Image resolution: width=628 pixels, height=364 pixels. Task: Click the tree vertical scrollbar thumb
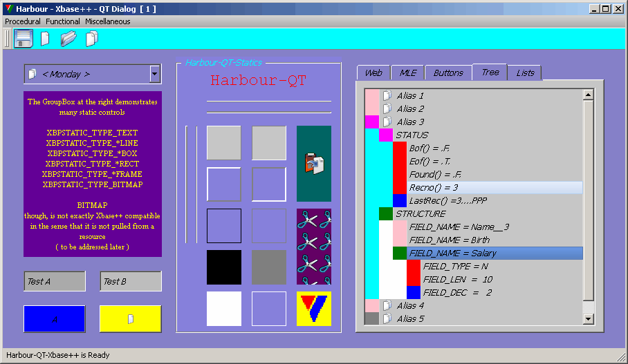pyautogui.click(x=588, y=200)
